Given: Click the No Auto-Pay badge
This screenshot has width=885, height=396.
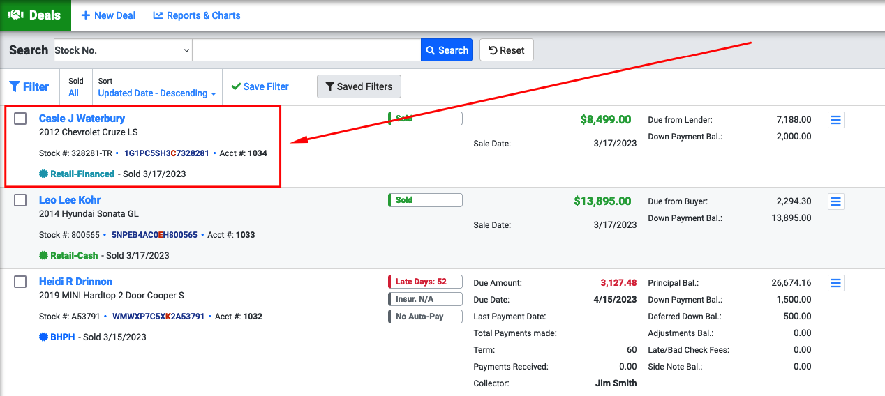Looking at the screenshot, I should click(425, 317).
